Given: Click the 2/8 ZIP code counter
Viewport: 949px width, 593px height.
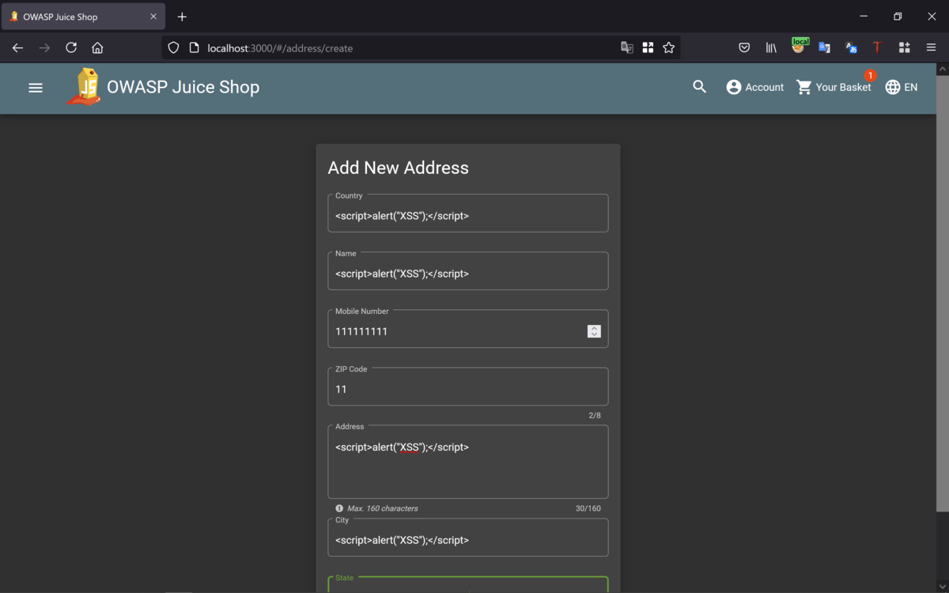Looking at the screenshot, I should (595, 415).
